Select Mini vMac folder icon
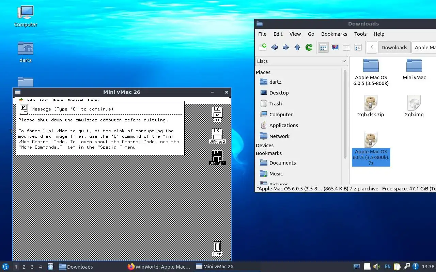This screenshot has height=272, width=436. [414, 70]
